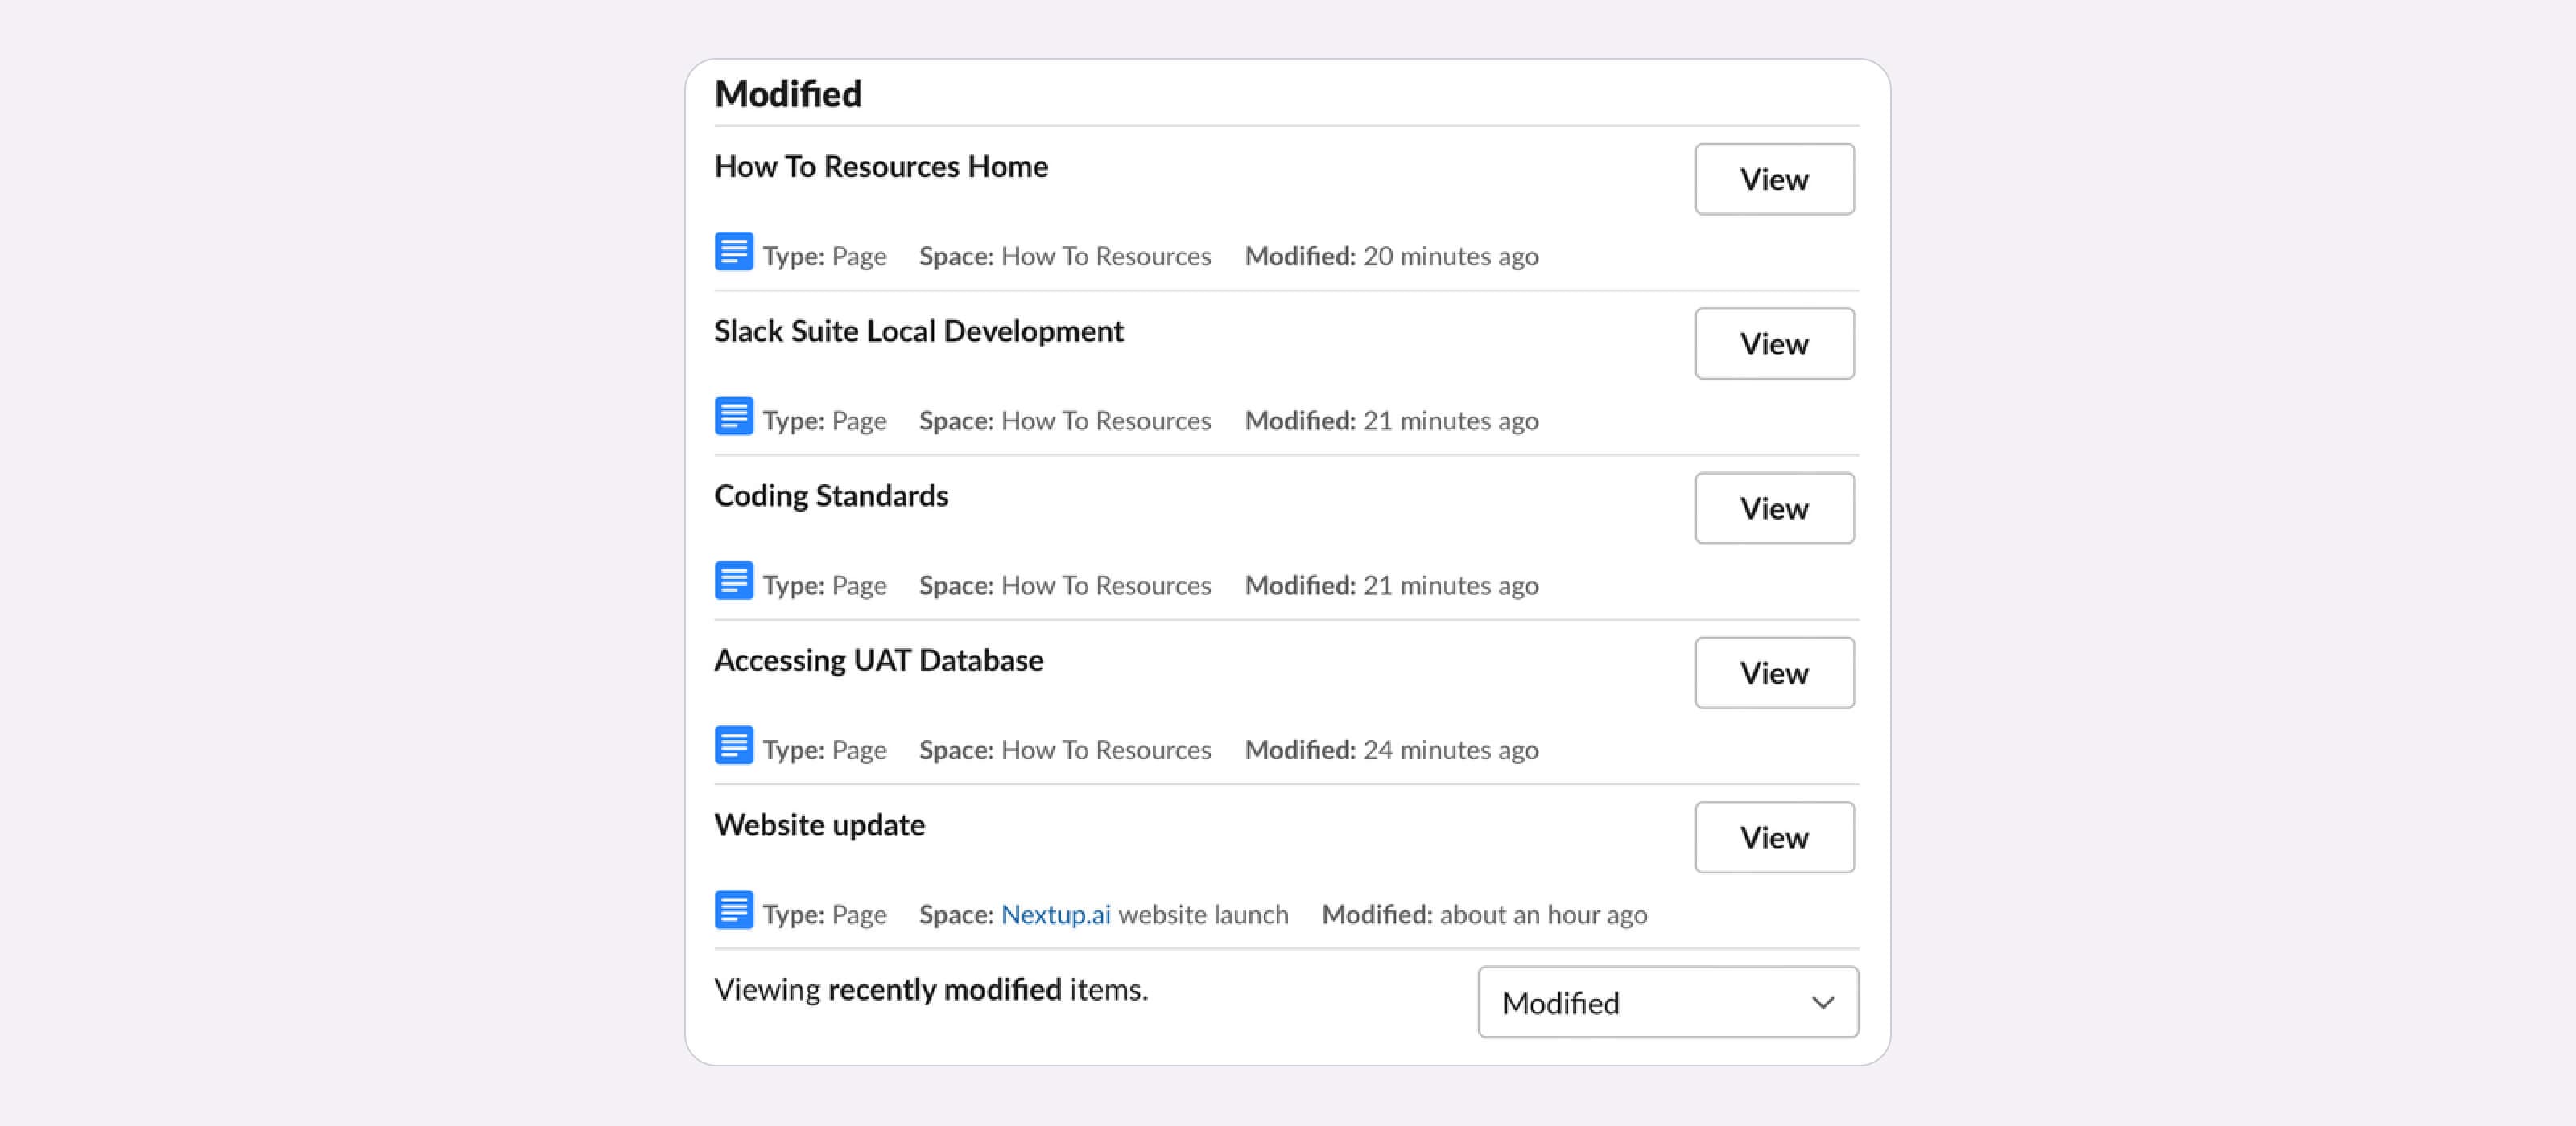The width and height of the screenshot is (2576, 1126).
Task: Click the Modified heading at top
Action: pos(788,94)
